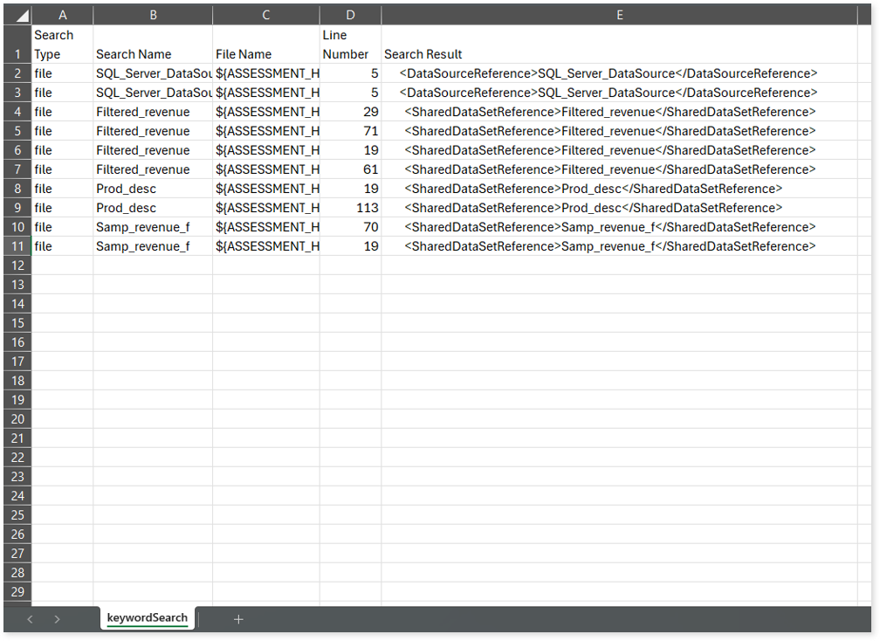Image resolution: width=880 pixels, height=641 pixels.
Task: Add a new sheet with plus icon
Action: point(238,619)
